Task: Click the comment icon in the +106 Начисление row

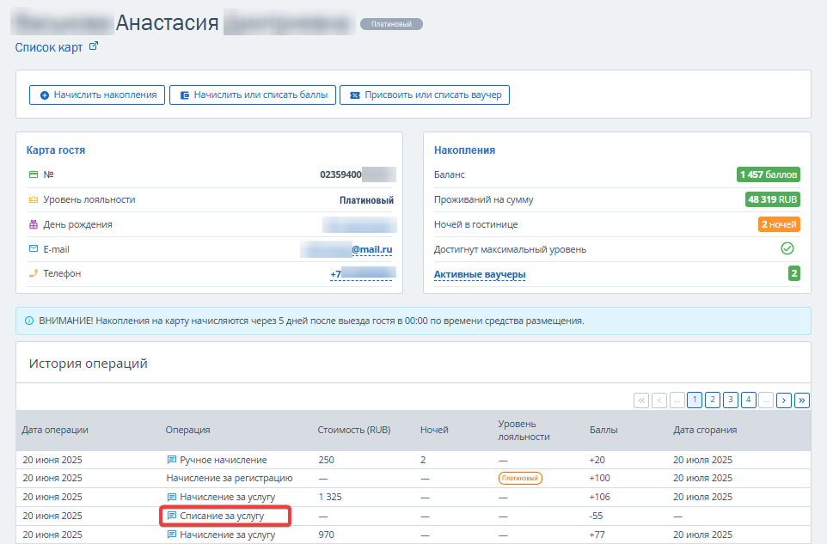Action: point(171,497)
